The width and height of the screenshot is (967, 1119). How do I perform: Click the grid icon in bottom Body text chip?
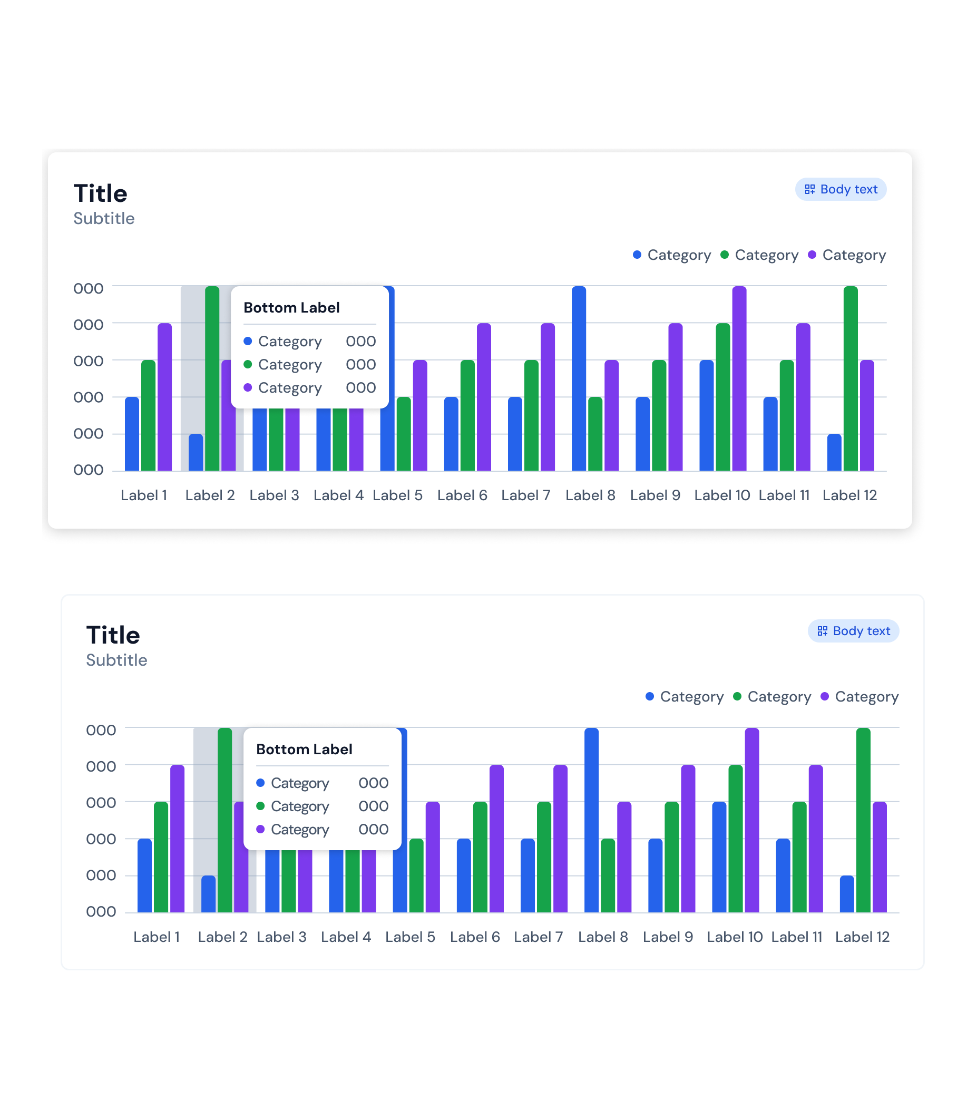822,631
